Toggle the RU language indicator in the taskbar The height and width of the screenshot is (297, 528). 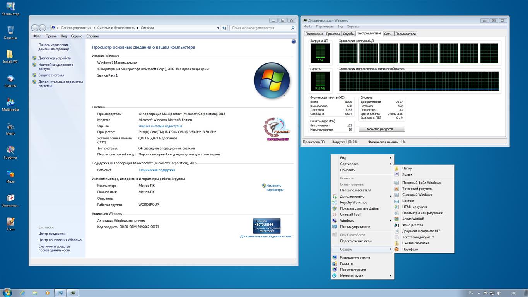click(472, 293)
